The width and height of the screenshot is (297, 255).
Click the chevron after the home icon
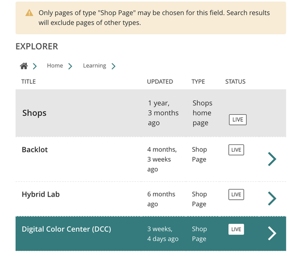click(35, 66)
